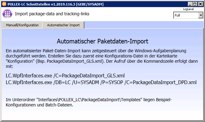The image size is (205, 122).
Task: Click the command line ending with PackageDataImport_GLS.xml
Action: [x=65, y=76]
